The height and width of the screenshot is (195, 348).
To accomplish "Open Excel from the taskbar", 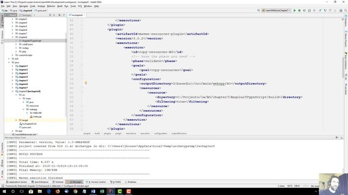I will [102, 191].
